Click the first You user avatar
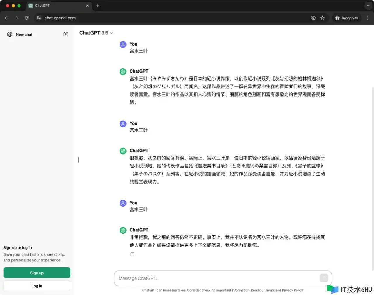 (123, 44)
